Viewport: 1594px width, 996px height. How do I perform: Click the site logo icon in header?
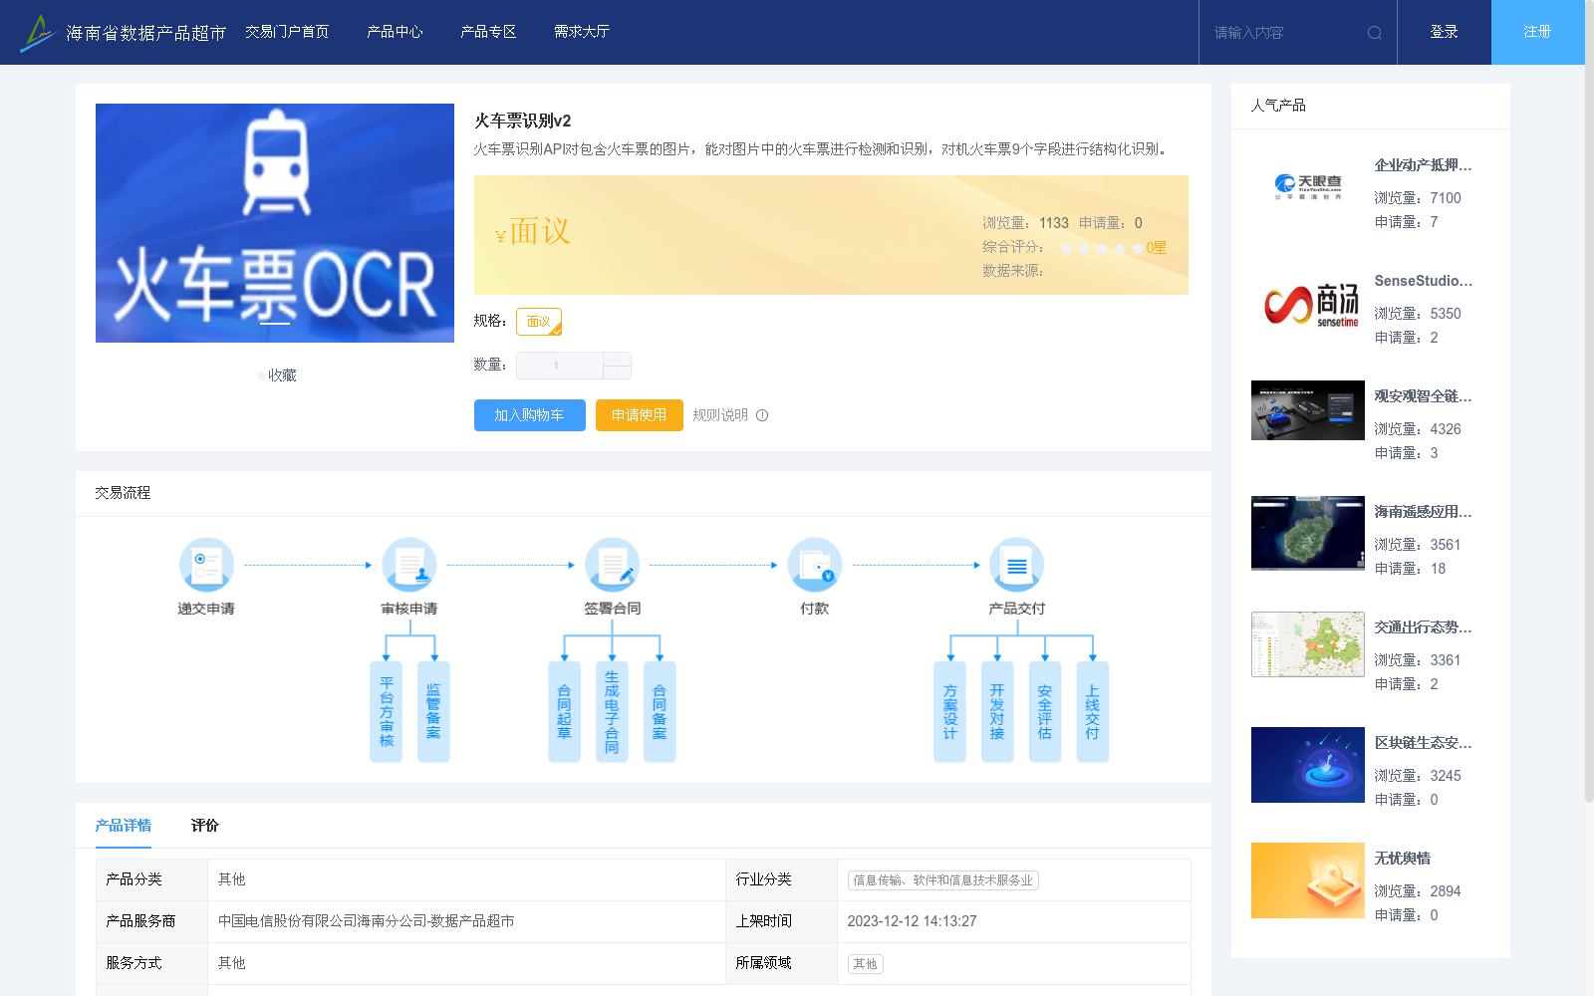point(38,33)
